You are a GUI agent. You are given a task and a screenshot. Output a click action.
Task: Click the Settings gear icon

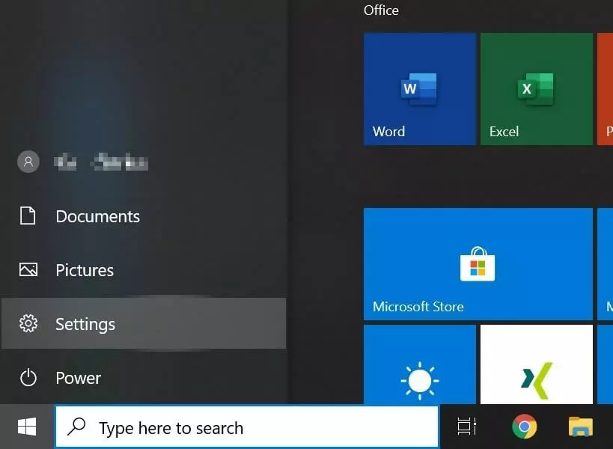click(28, 324)
